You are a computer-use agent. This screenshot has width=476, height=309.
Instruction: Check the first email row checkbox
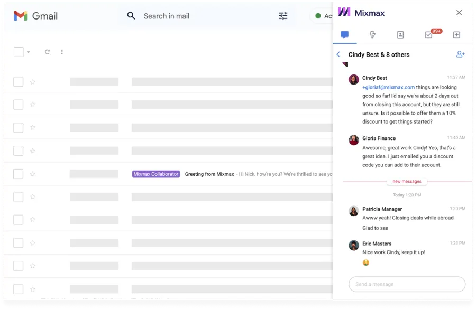(18, 81)
